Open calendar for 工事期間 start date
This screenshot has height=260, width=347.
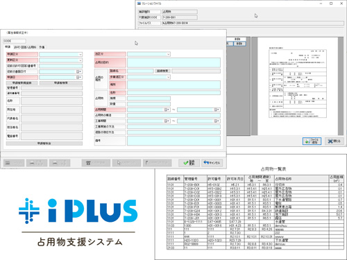pyautogui.click(x=167, y=121)
